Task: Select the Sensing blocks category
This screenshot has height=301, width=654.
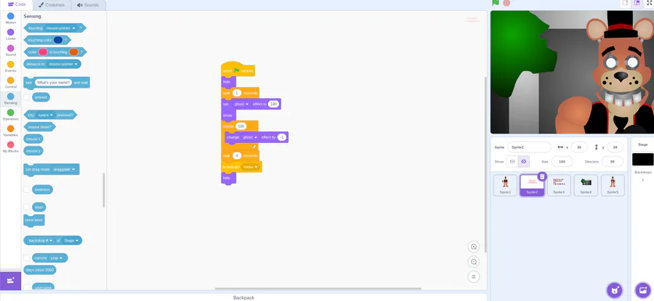Action: pos(10,99)
